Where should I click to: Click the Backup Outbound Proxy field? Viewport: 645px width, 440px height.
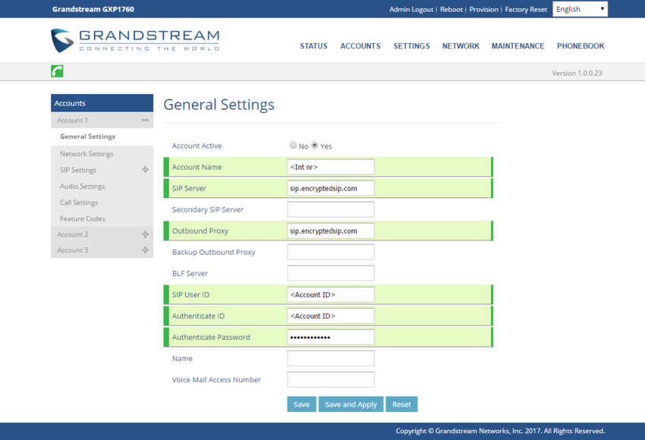(x=331, y=252)
